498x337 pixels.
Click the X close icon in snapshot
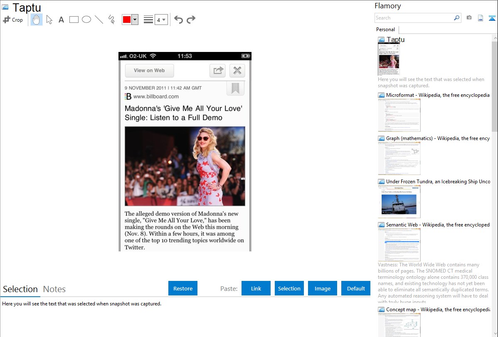pyautogui.click(x=237, y=71)
